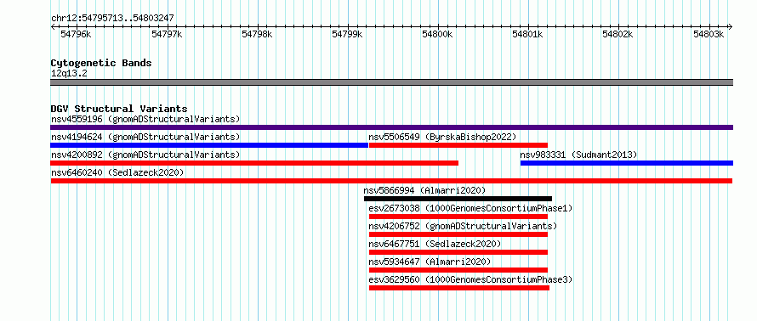Open the nsv983331 Sudmant2013 label

[x=579, y=155]
